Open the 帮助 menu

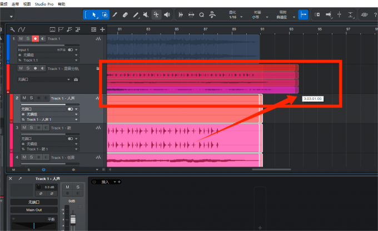coord(62,4)
